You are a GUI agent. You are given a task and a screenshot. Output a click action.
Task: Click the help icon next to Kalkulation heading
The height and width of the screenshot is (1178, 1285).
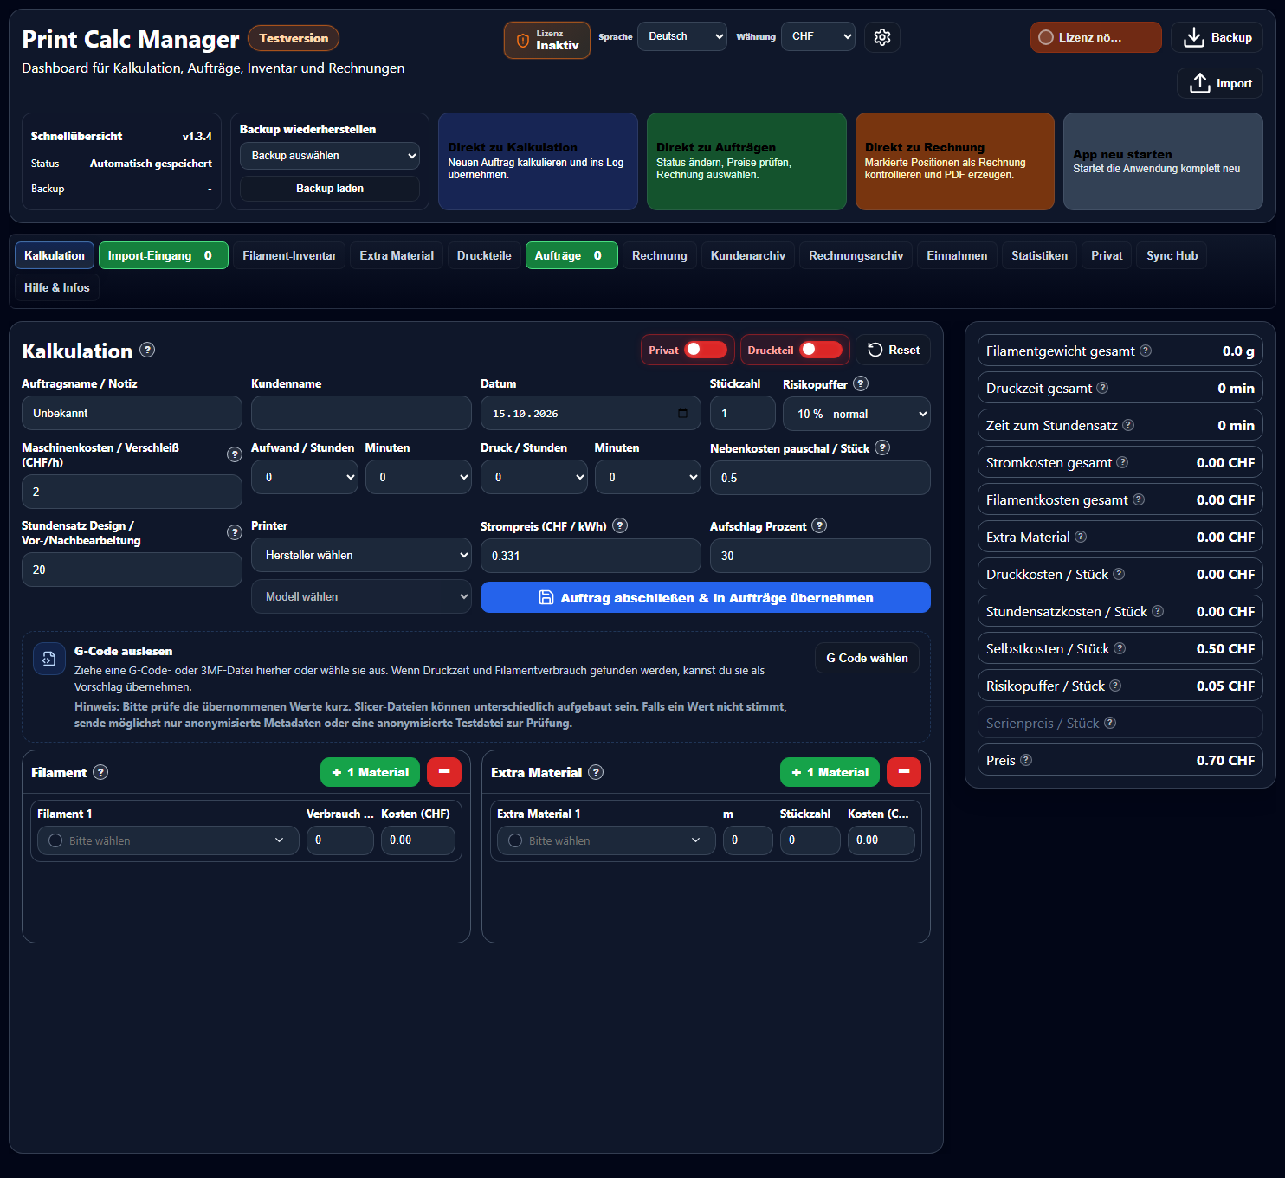(147, 350)
